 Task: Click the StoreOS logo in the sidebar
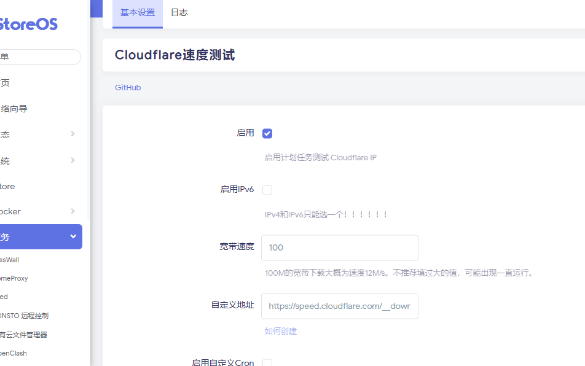tap(28, 24)
